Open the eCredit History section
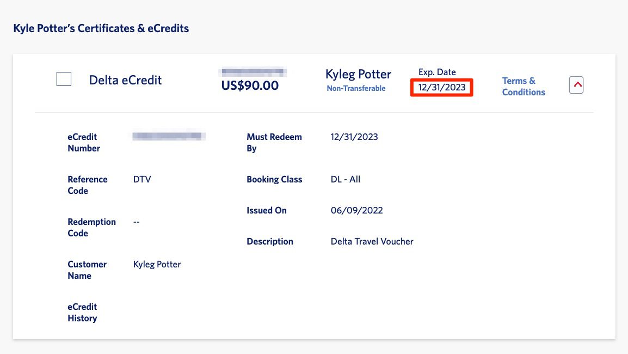Viewport: 628px width, 354px height. 82,312
